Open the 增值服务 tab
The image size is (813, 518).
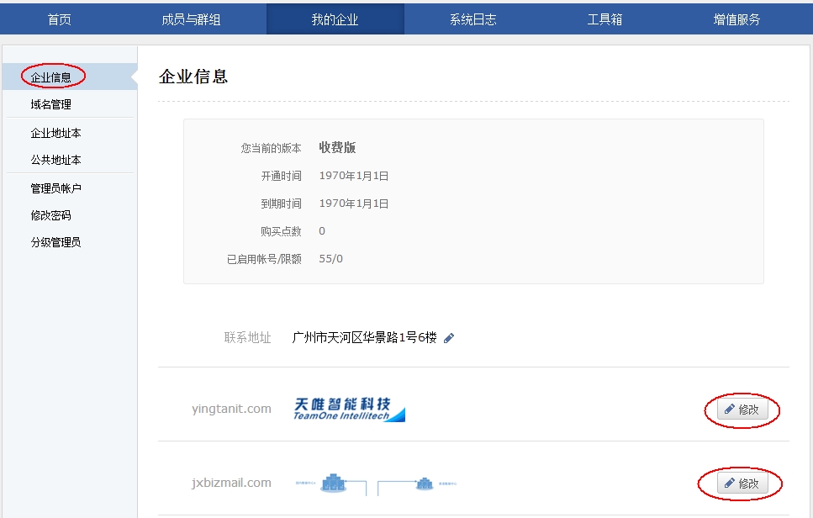(736, 19)
